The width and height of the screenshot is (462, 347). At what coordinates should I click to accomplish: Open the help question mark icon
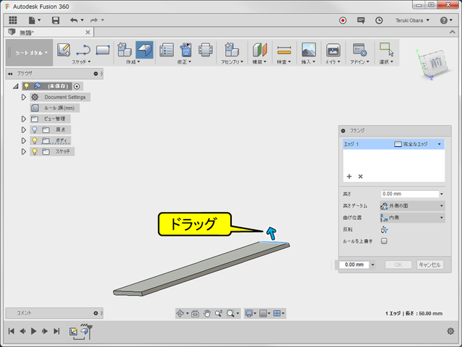[444, 20]
